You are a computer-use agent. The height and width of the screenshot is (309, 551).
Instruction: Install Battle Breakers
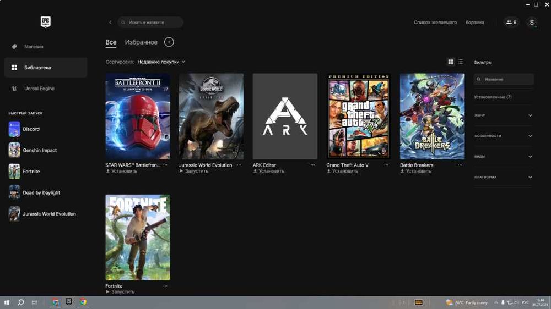point(415,171)
